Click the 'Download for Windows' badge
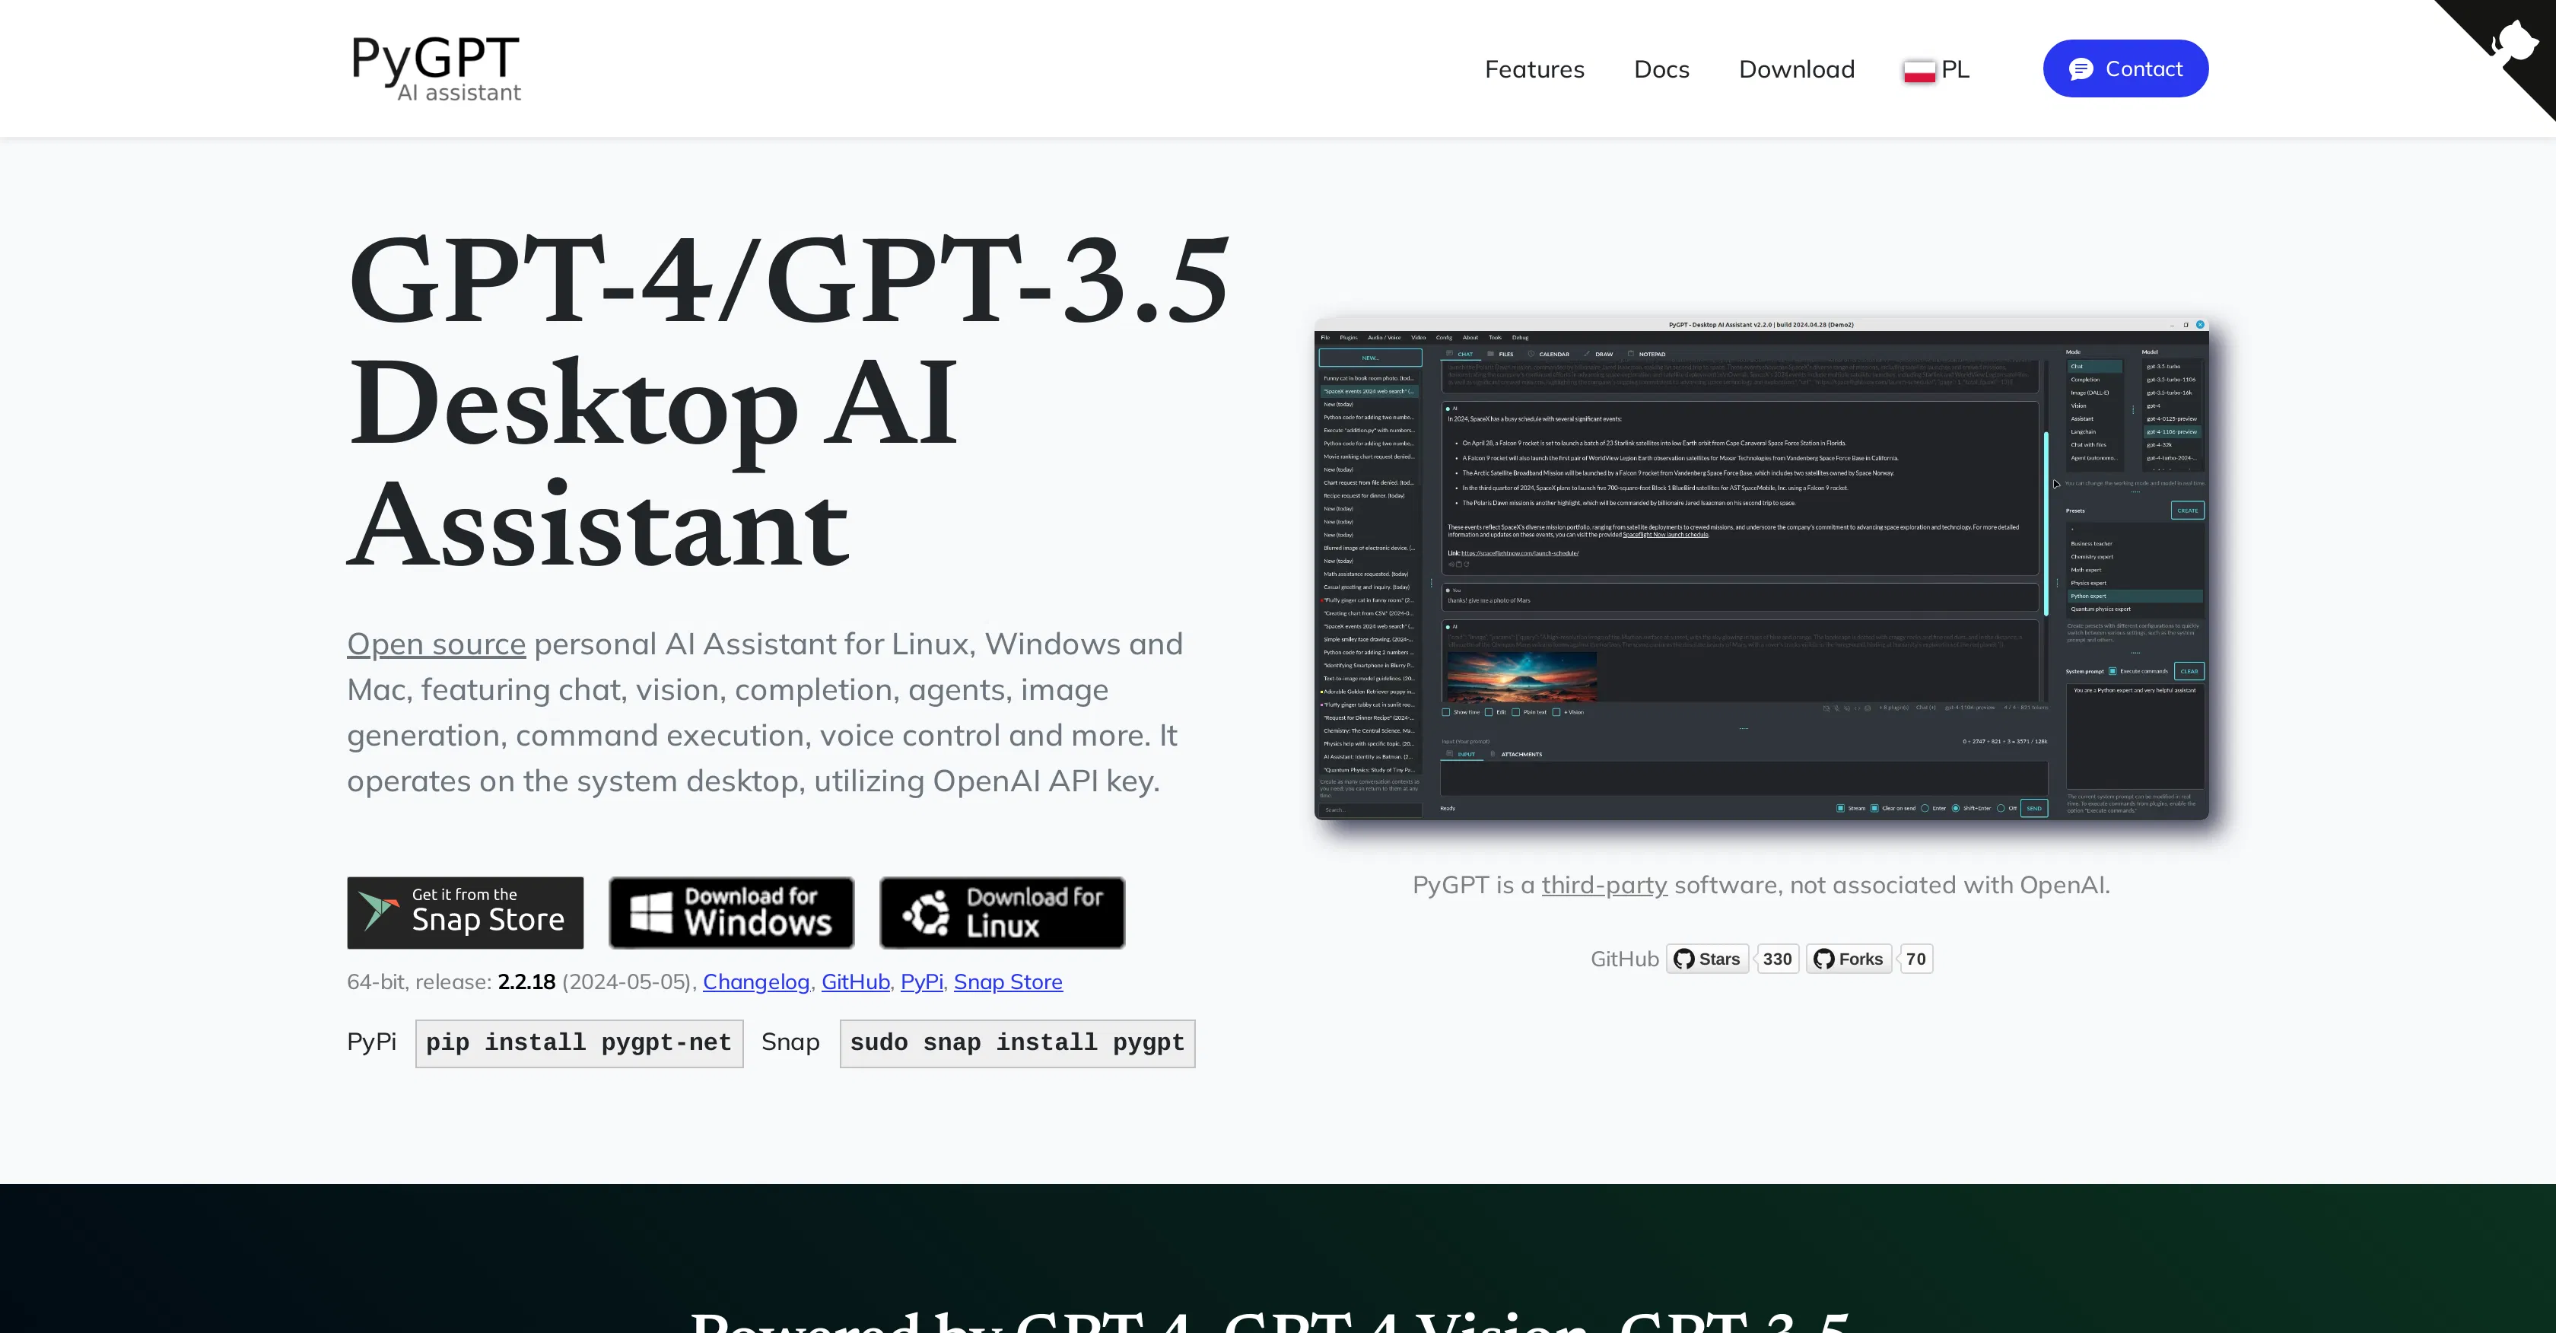 tap(731, 911)
